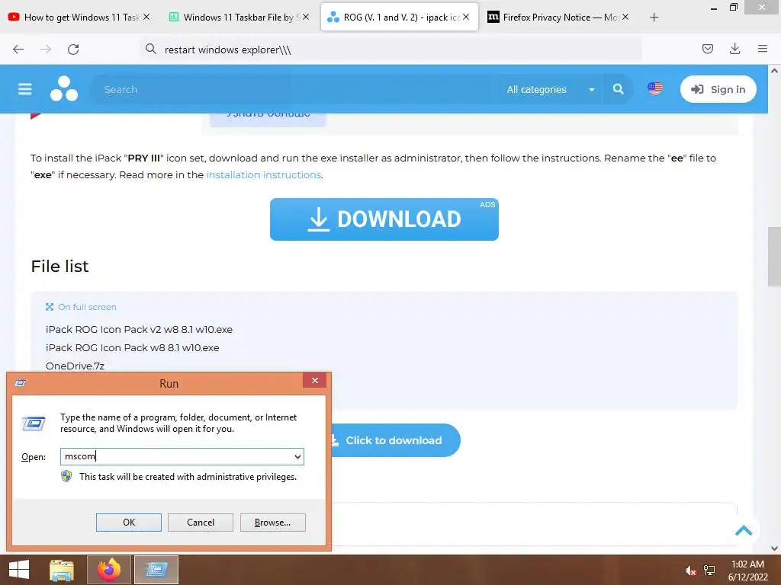The width and height of the screenshot is (781, 585).
Task: Click the Run taskbar icon
Action: (x=156, y=570)
